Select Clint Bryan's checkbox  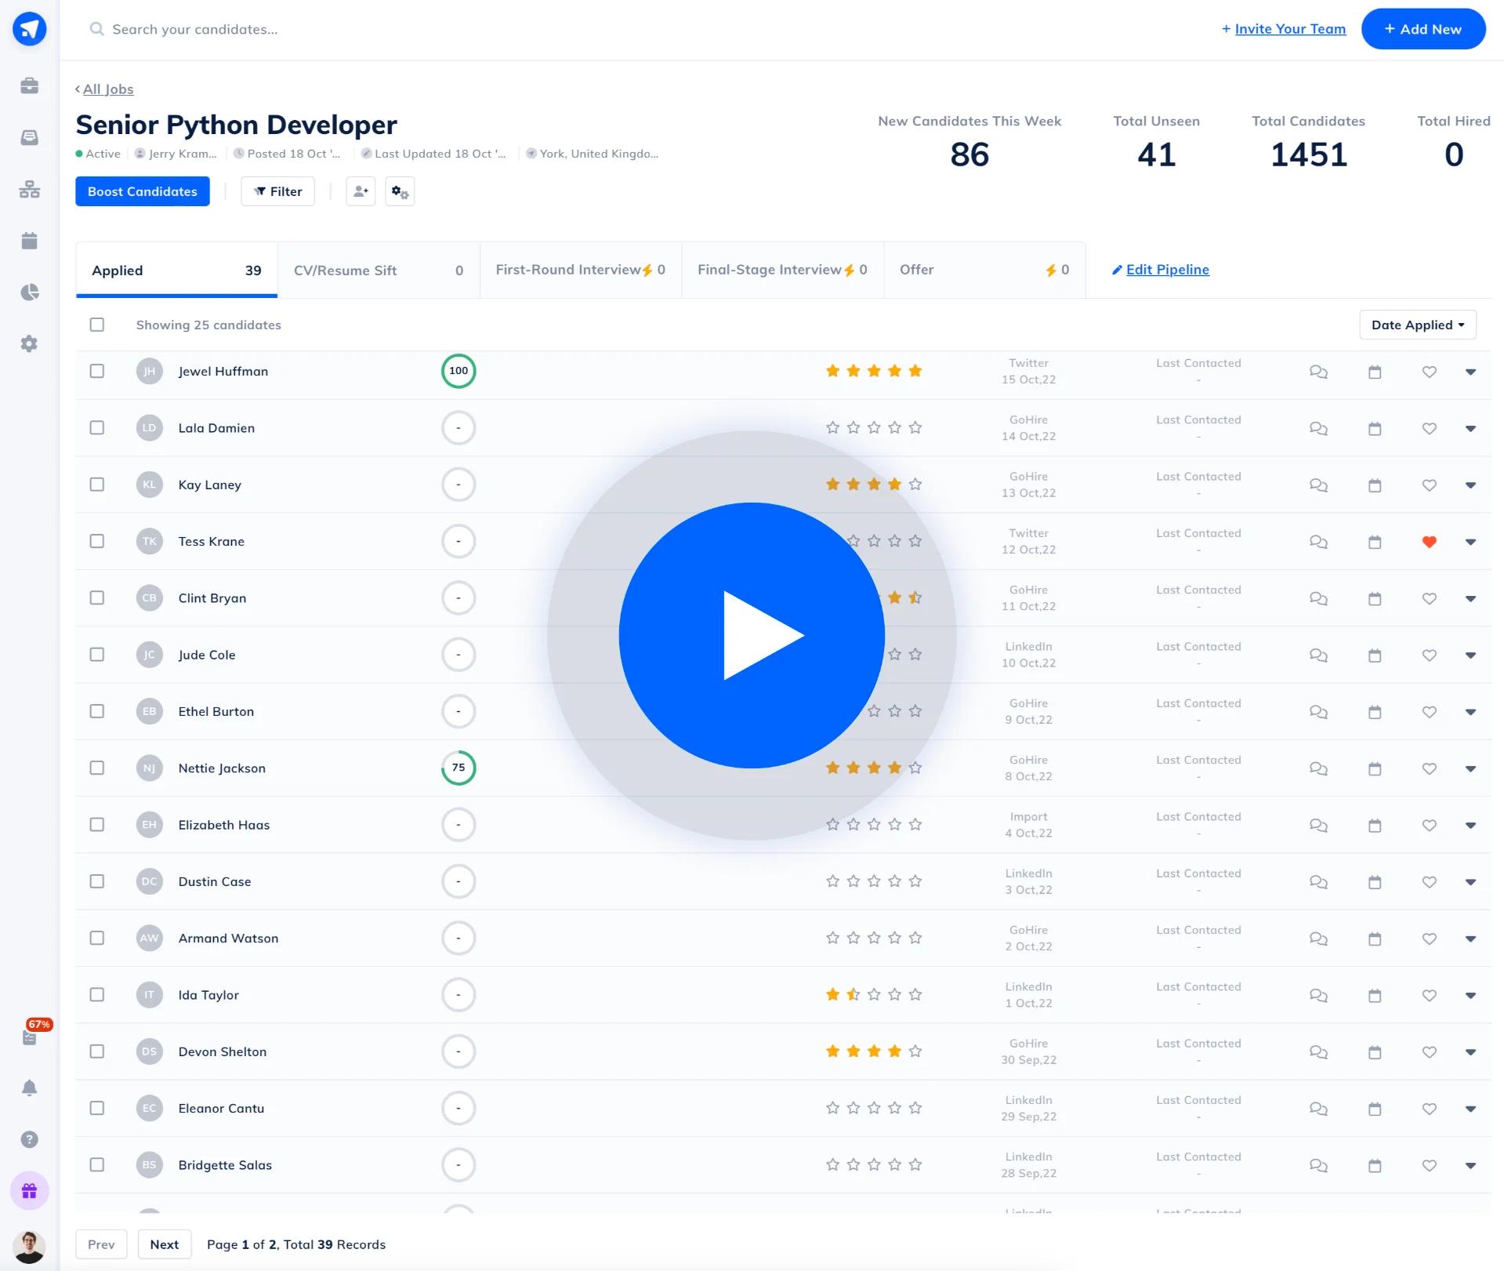point(97,597)
